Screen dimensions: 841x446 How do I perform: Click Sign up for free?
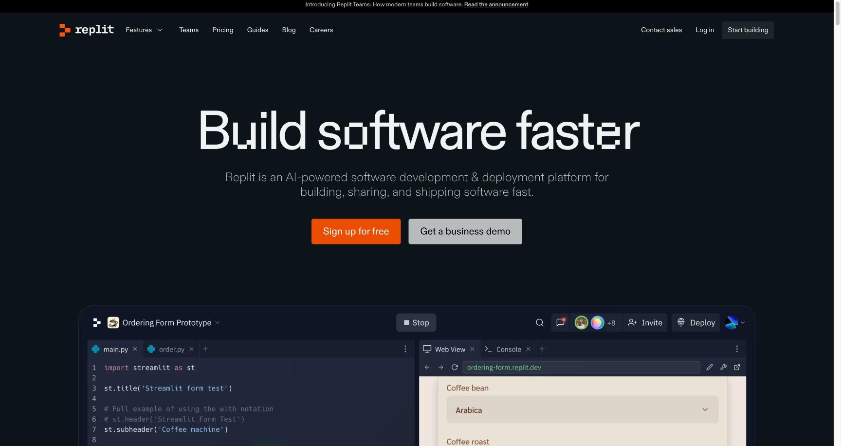click(x=356, y=231)
